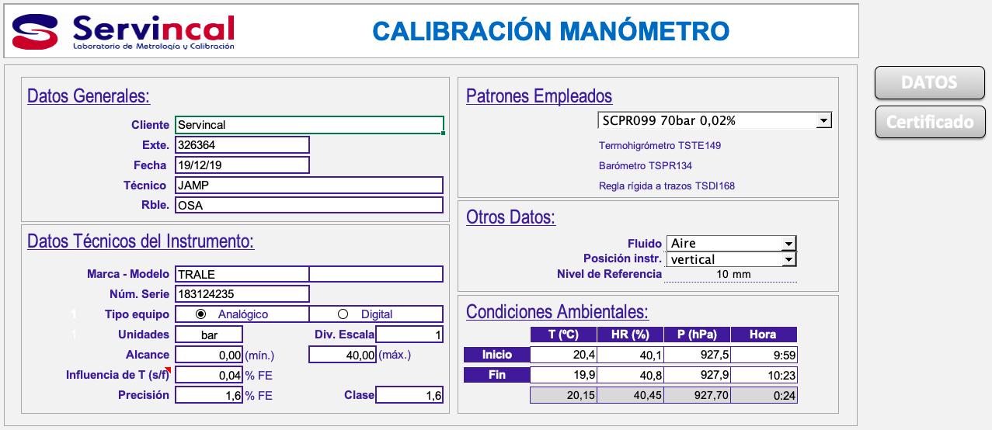Click the Hora column header
The image size is (992, 430).
coord(764,335)
